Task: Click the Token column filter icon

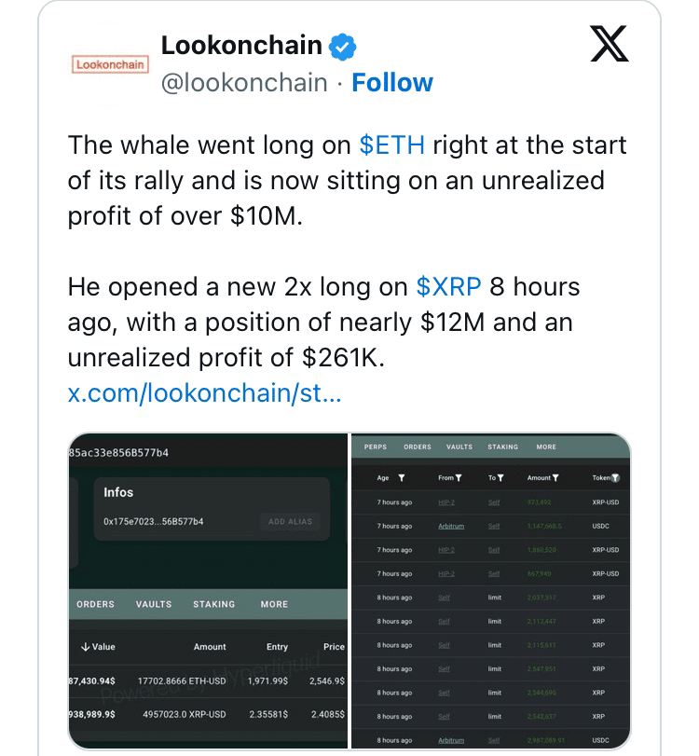Action: pyautogui.click(x=615, y=478)
